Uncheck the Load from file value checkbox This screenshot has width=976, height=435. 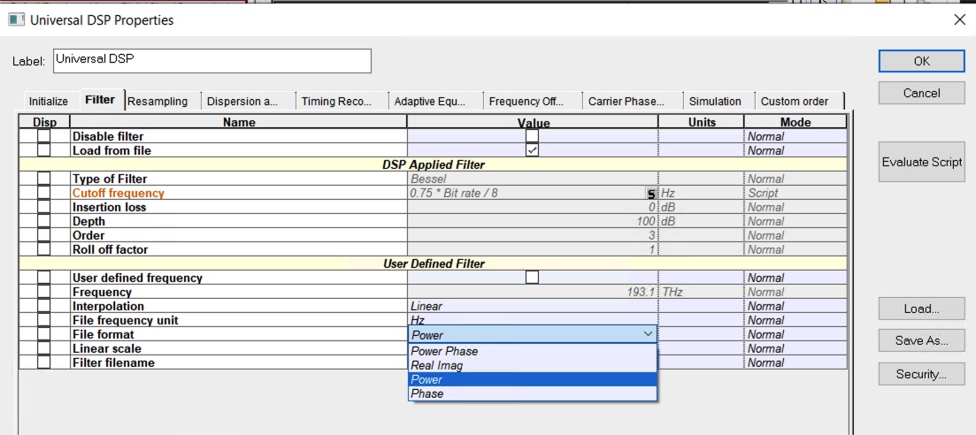point(532,150)
